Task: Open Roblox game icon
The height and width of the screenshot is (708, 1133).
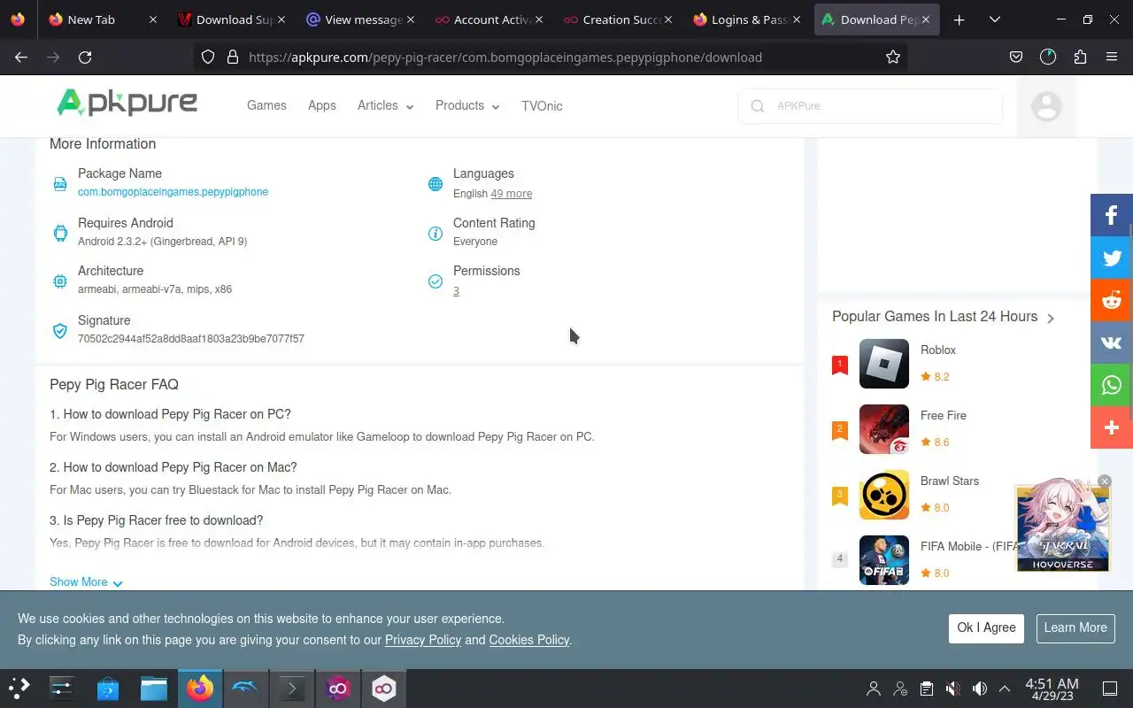Action: click(884, 364)
